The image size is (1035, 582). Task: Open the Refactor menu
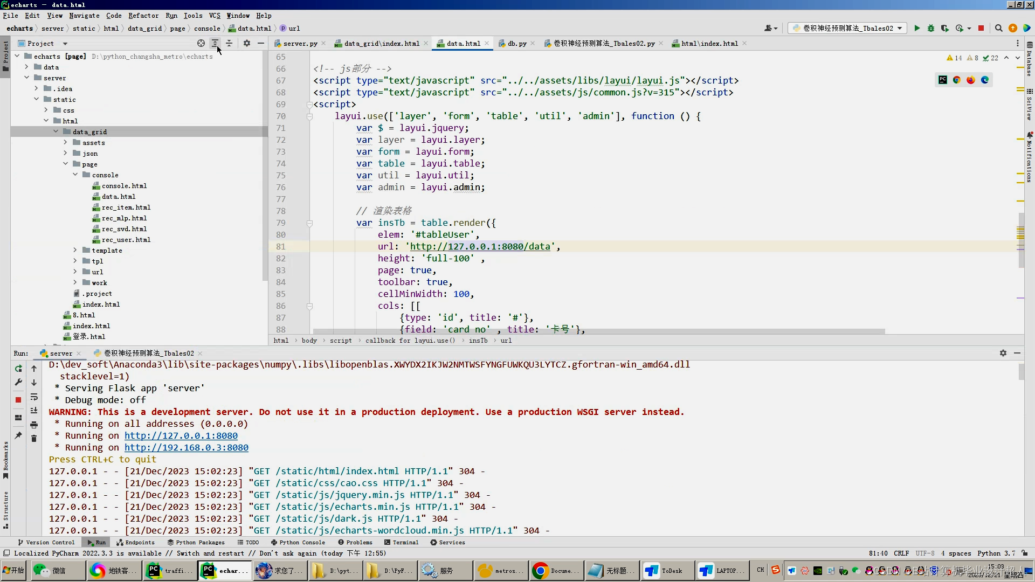pyautogui.click(x=143, y=16)
